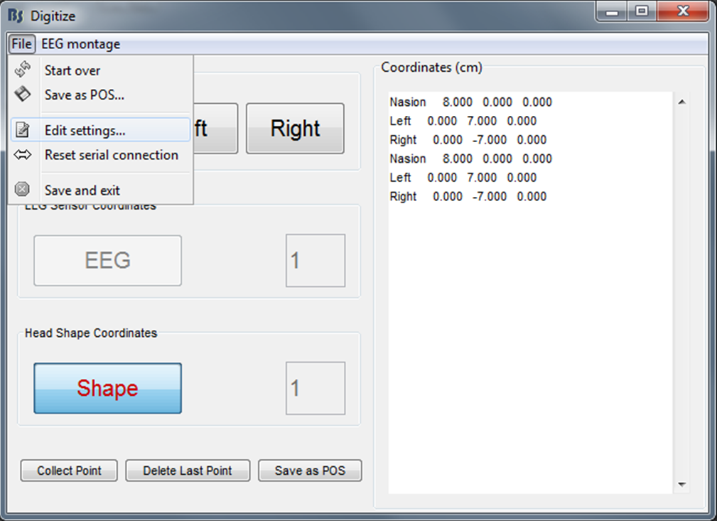Open the File menu
Screen dimensions: 717x521
[x=21, y=44]
